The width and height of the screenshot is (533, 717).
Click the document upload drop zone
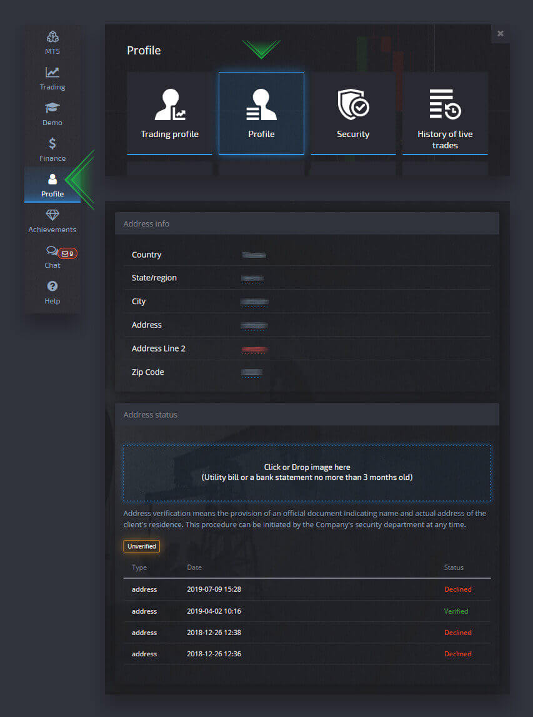click(306, 472)
